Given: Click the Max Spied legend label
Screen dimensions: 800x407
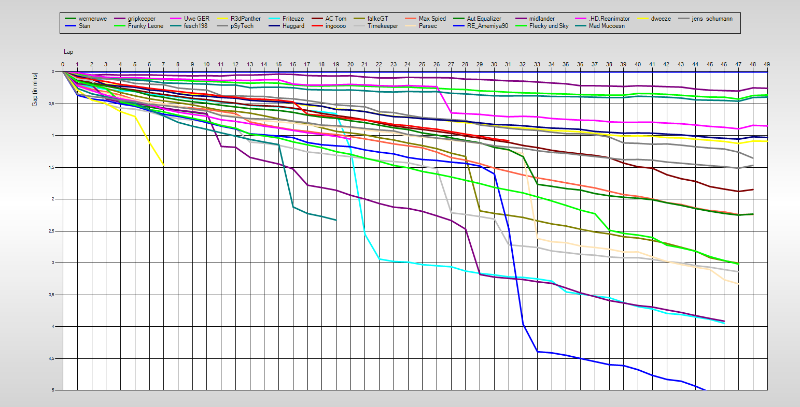Looking at the screenshot, I should 432,19.
